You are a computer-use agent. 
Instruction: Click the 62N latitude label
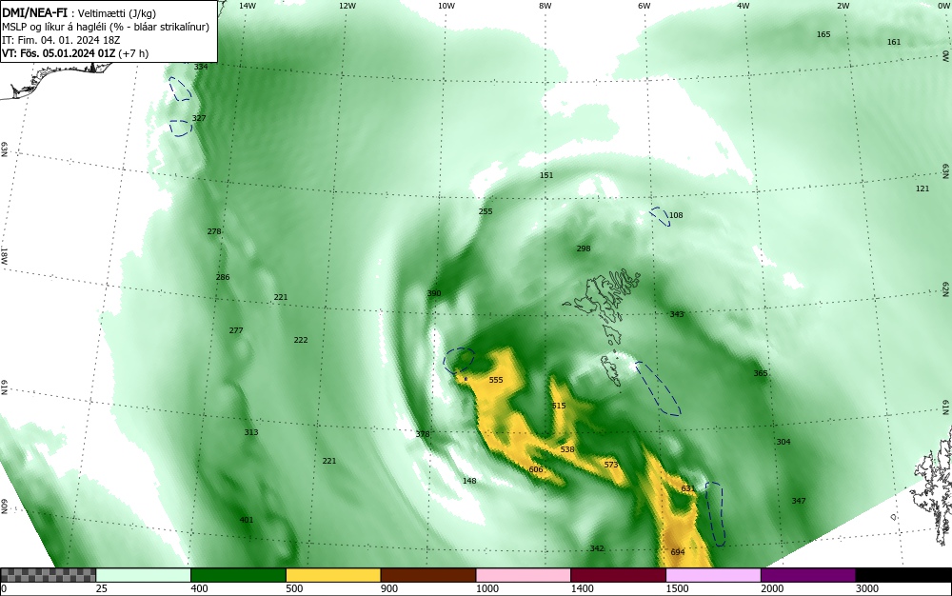[946, 288]
